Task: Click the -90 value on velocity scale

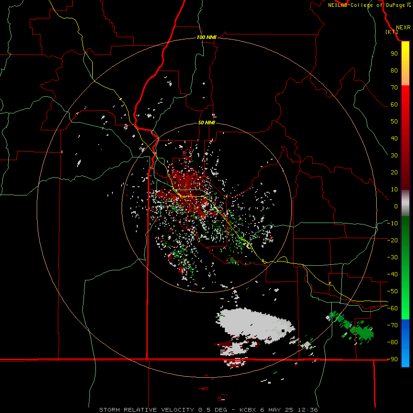Action: point(392,359)
